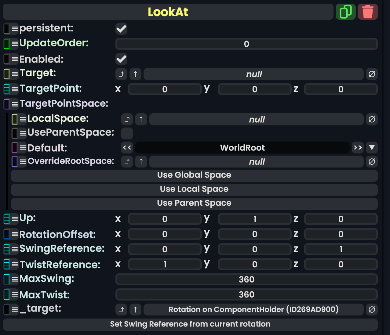Image resolution: width=390 pixels, height=335 pixels.
Task: Click the curved arrow icon beside _target
Action: pos(121,310)
